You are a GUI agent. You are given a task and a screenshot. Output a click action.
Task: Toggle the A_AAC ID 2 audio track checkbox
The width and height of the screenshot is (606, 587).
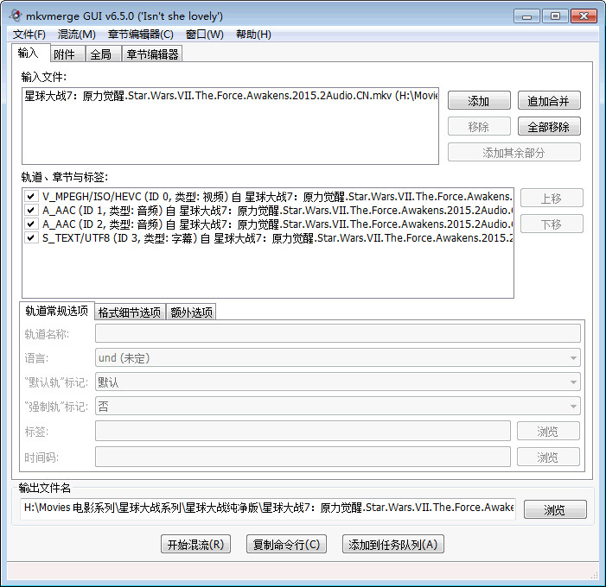click(31, 224)
